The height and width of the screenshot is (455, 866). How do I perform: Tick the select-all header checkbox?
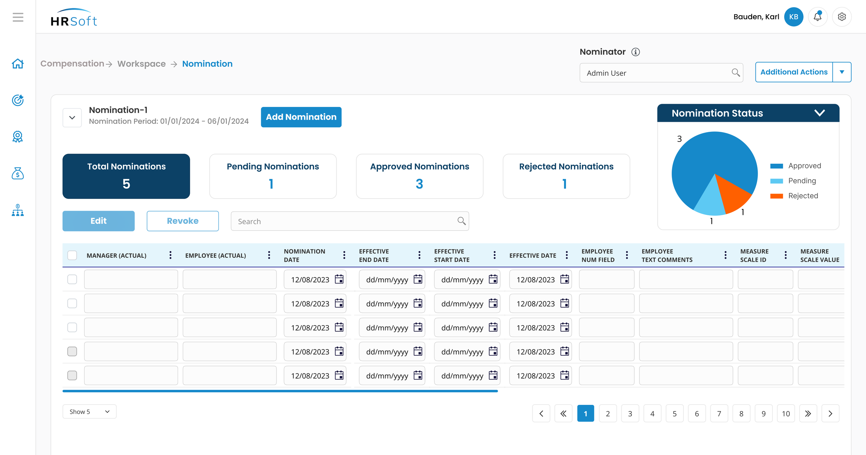(x=72, y=255)
